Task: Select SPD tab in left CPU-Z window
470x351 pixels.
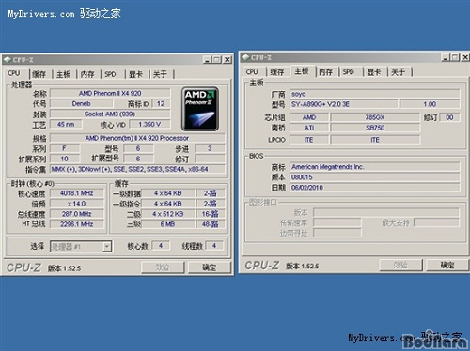Action: point(110,74)
